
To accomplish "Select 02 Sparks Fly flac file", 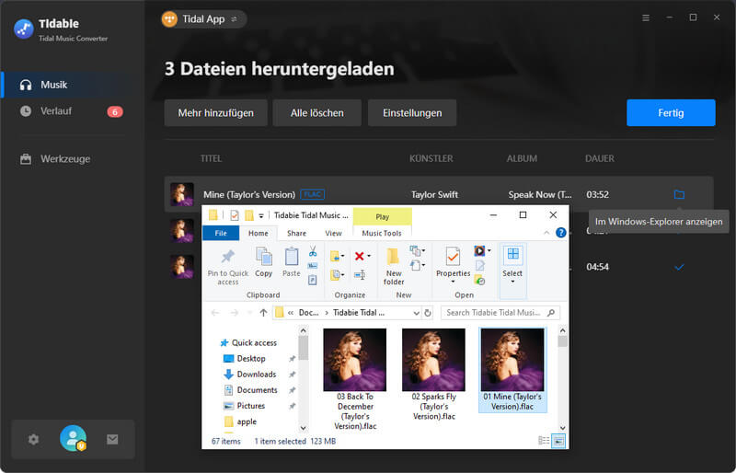I will (x=433, y=375).
